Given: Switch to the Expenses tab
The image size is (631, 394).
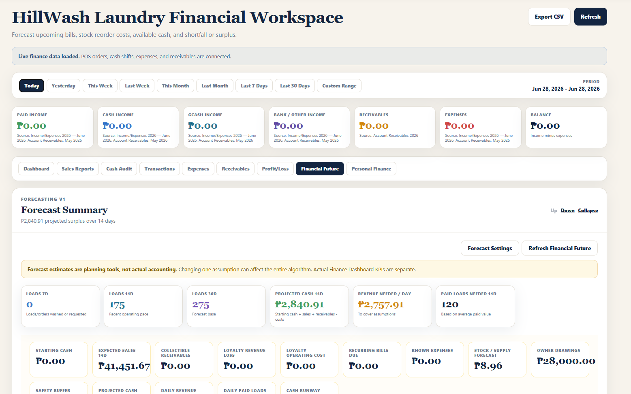Looking at the screenshot, I should pyautogui.click(x=198, y=169).
